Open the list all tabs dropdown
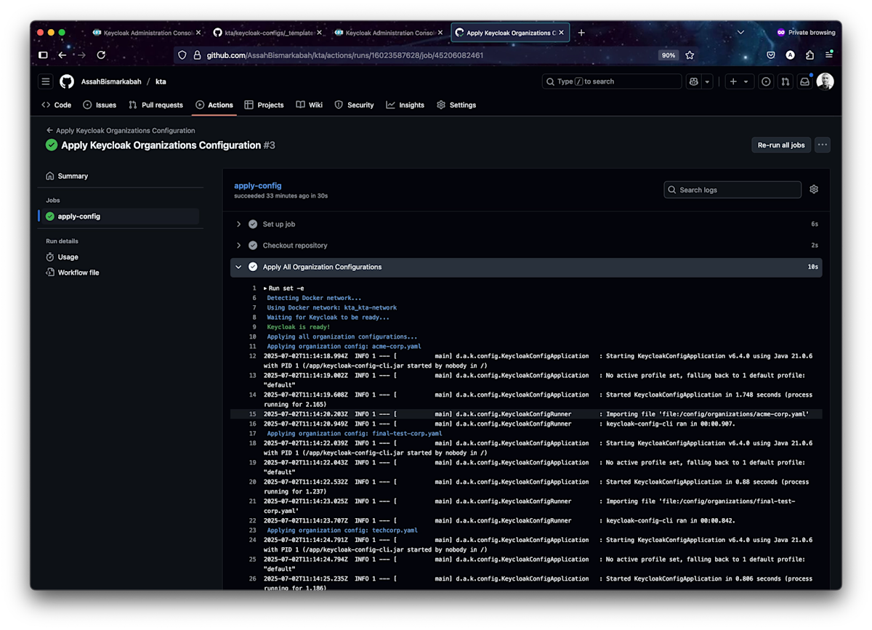The image size is (872, 630). pos(740,33)
